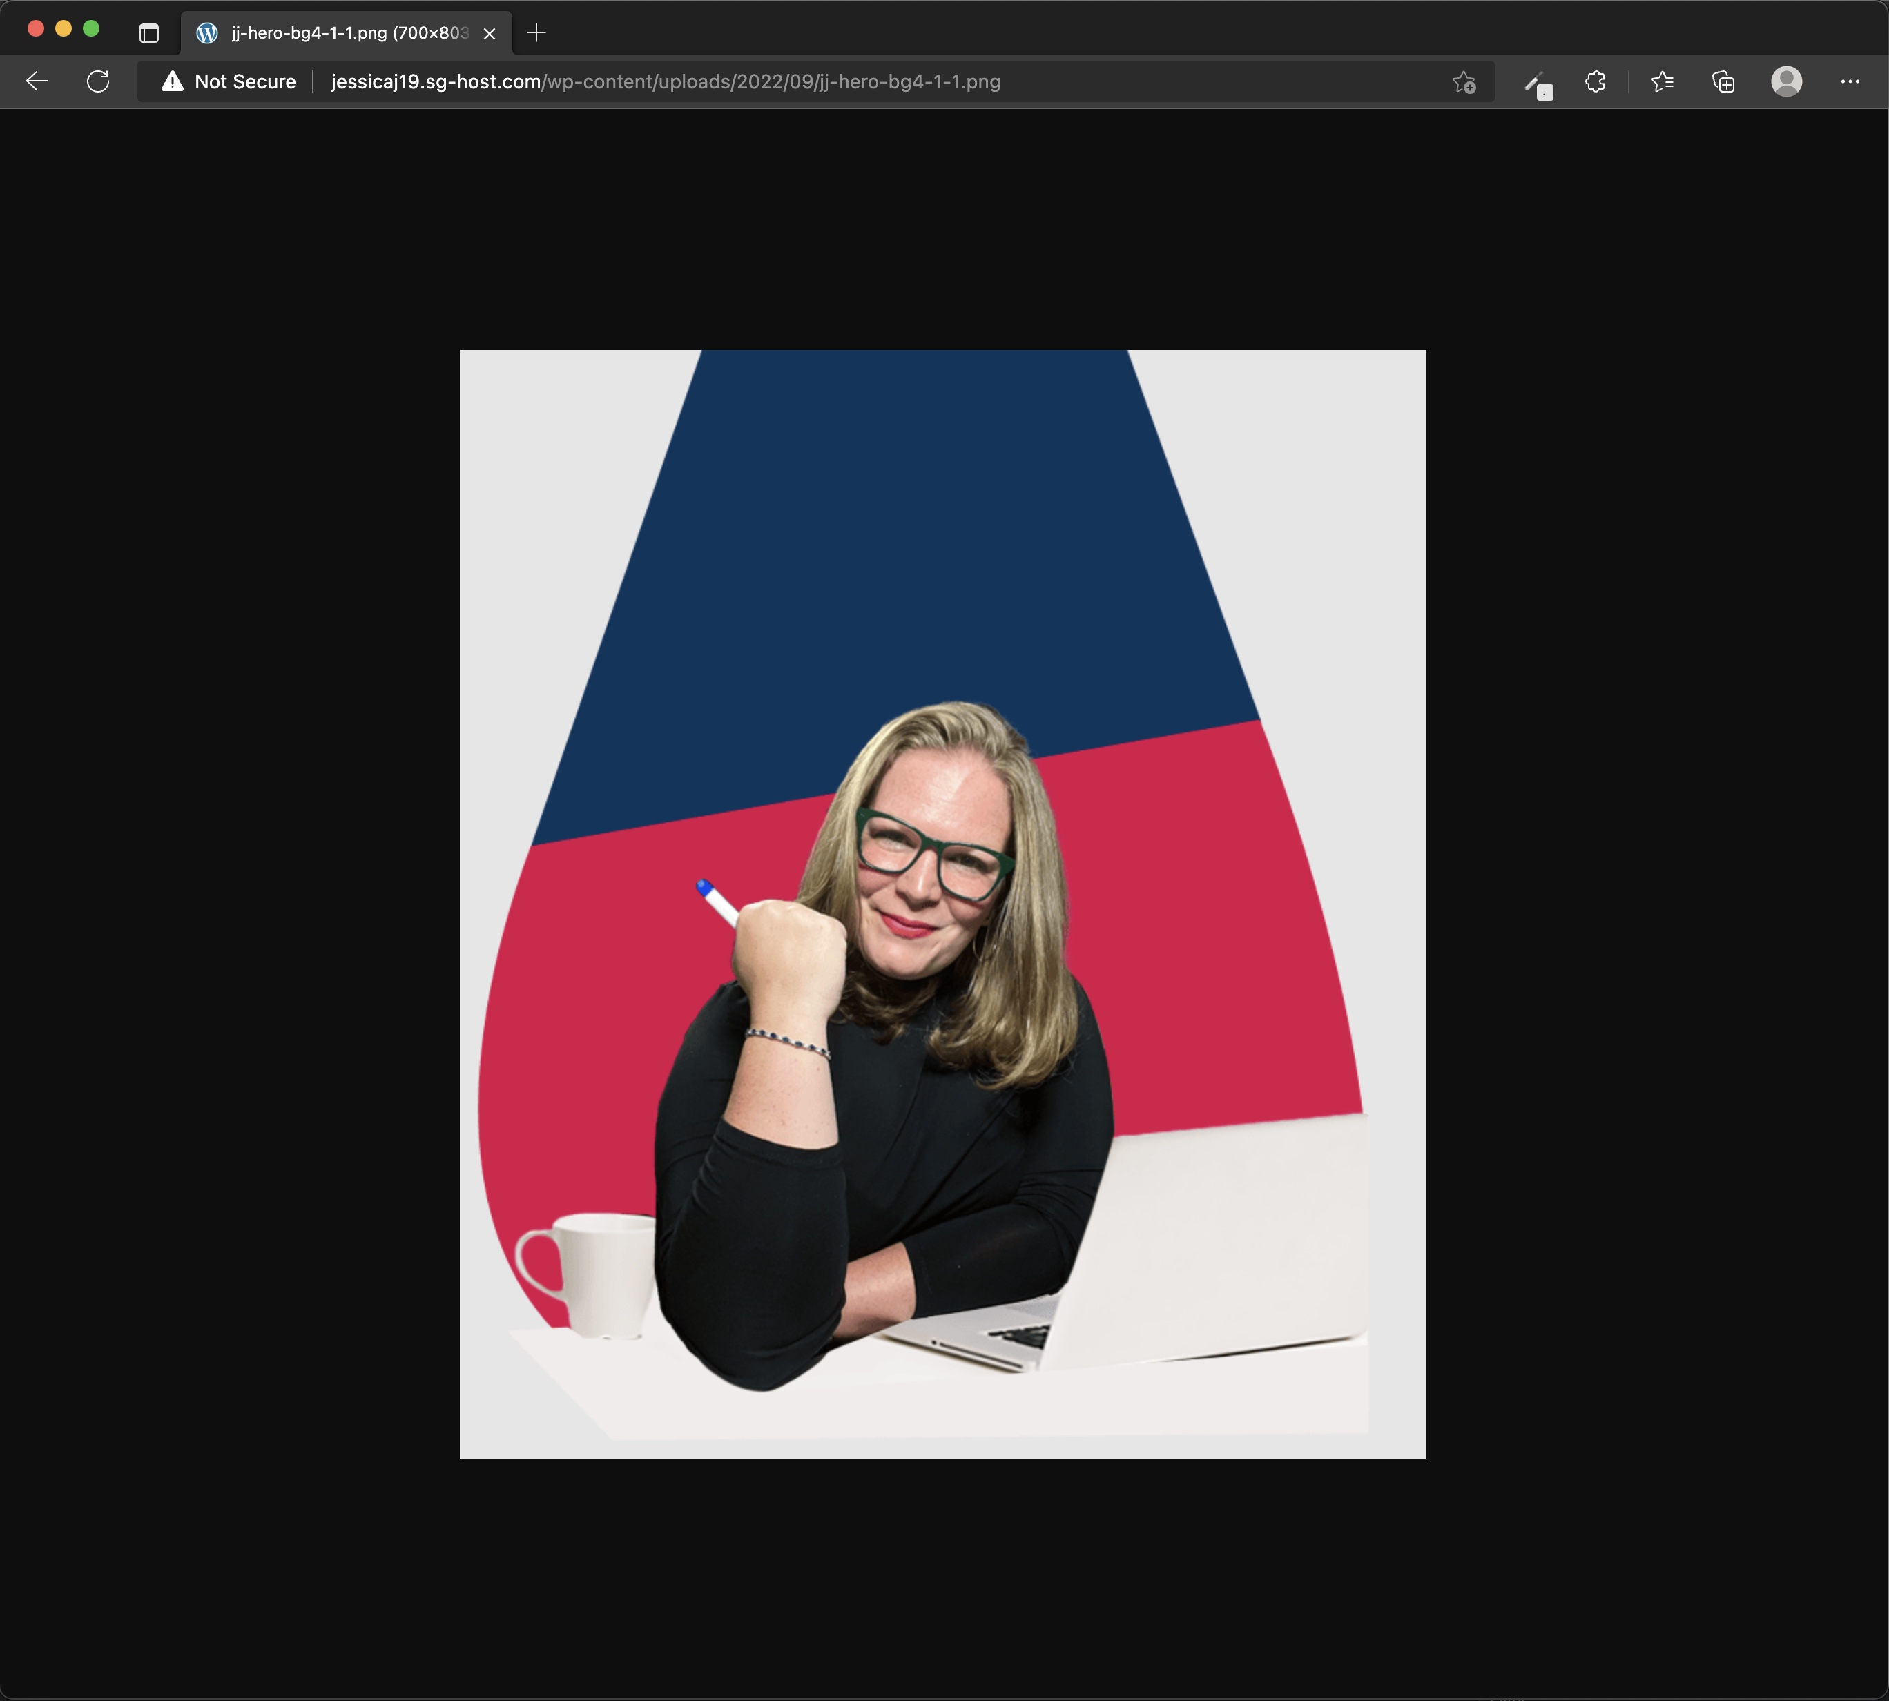Close the jj-hero-bg4-1-1.png tab

(489, 34)
